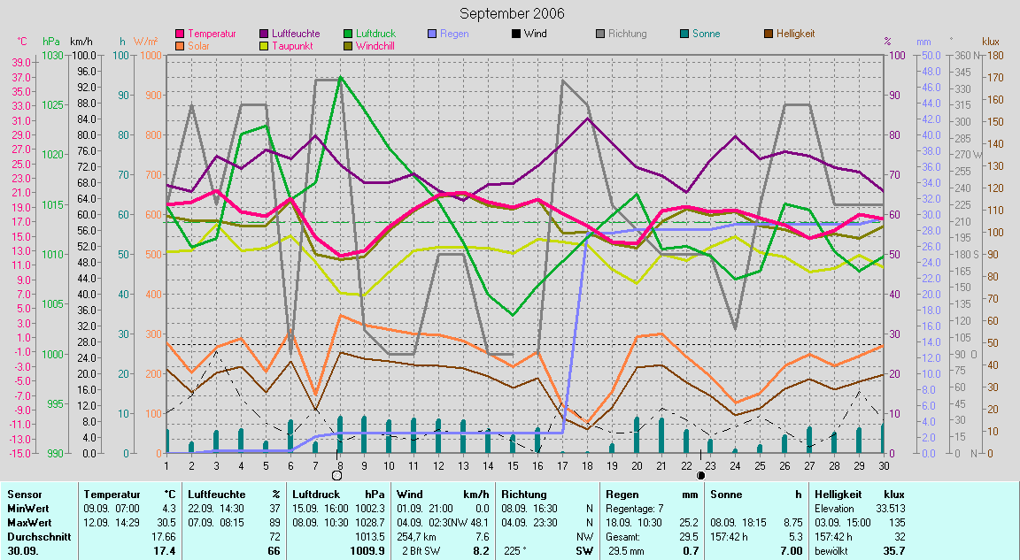Click the new moon icon near day 22
This screenshot has width=1020, height=560.
coord(701,475)
